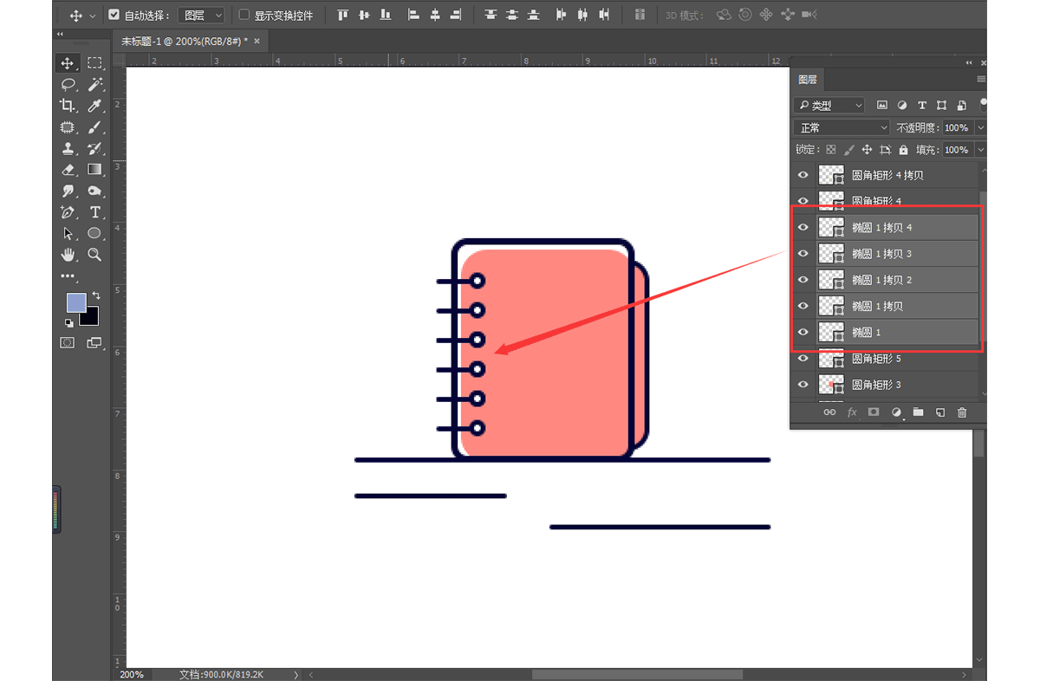Click the delete layer trash icon

click(962, 412)
